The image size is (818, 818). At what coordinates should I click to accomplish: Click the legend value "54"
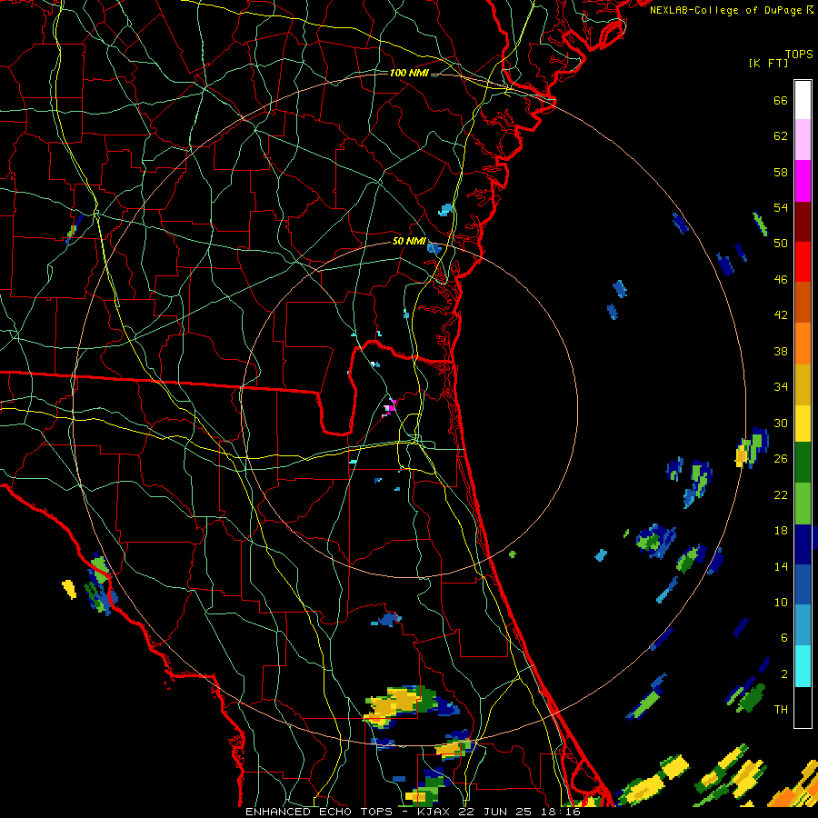(x=781, y=207)
